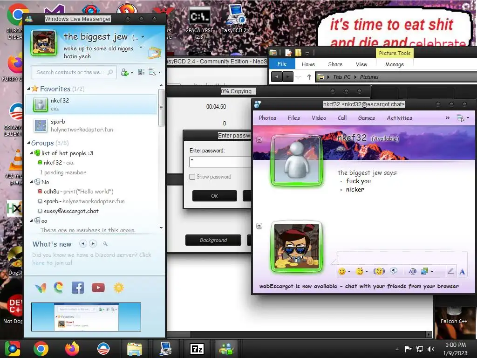Show hidden system tray icons
The width and height of the screenshot is (477, 358).
(x=397, y=349)
